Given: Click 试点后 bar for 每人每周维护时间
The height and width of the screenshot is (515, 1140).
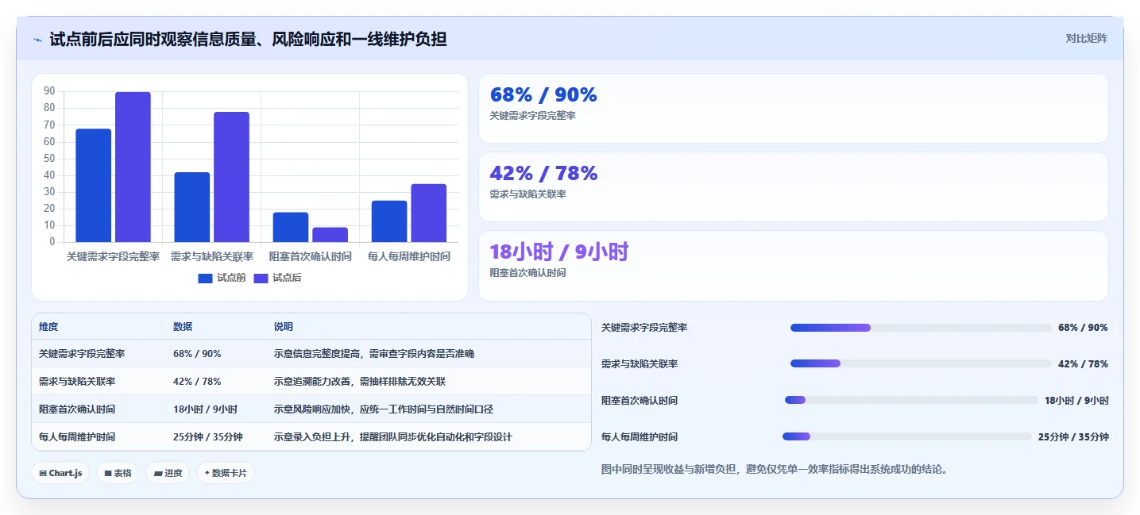Looking at the screenshot, I should (x=428, y=213).
